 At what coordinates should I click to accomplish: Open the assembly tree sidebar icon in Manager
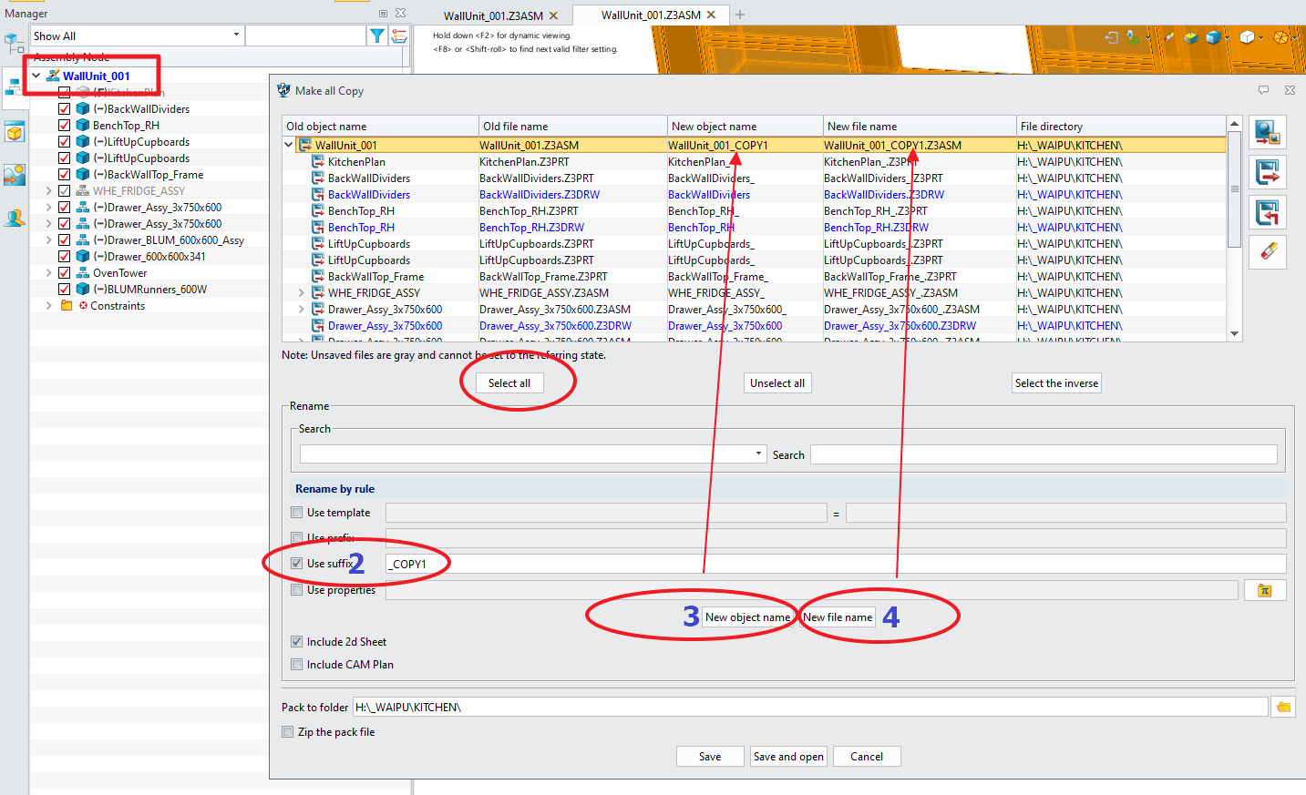[x=14, y=87]
